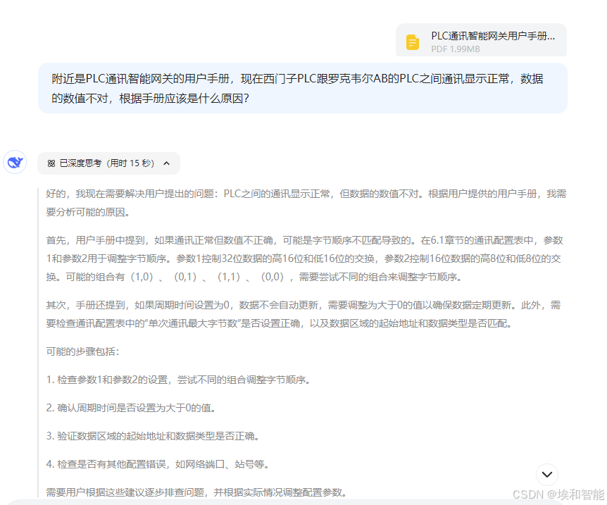The image size is (607, 505).
Task: Click step 3 about 起始地址和数据类型
Action: tap(153, 436)
